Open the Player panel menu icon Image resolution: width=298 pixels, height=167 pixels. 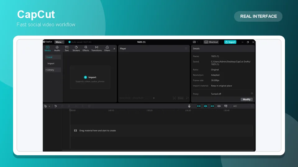(x=186, y=49)
